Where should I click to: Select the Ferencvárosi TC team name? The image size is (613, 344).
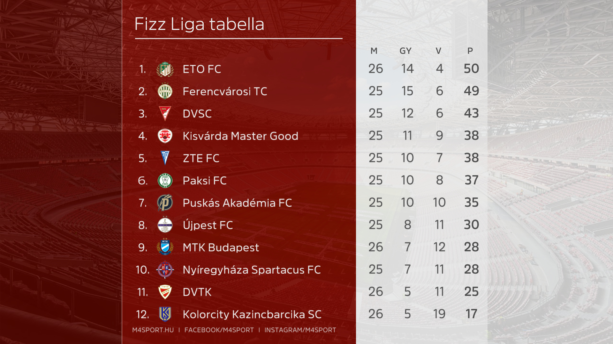[225, 92]
